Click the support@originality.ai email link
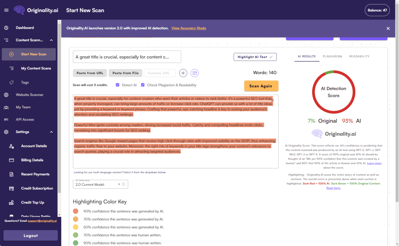 [x=42, y=221]
